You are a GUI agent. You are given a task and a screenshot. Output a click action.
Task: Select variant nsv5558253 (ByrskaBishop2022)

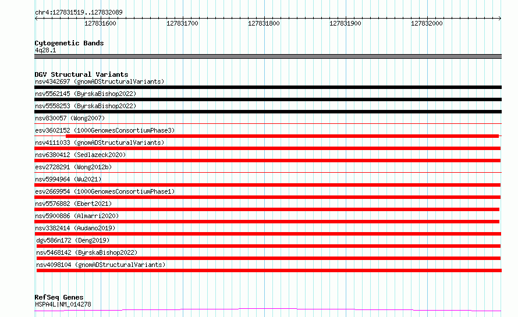pos(86,106)
